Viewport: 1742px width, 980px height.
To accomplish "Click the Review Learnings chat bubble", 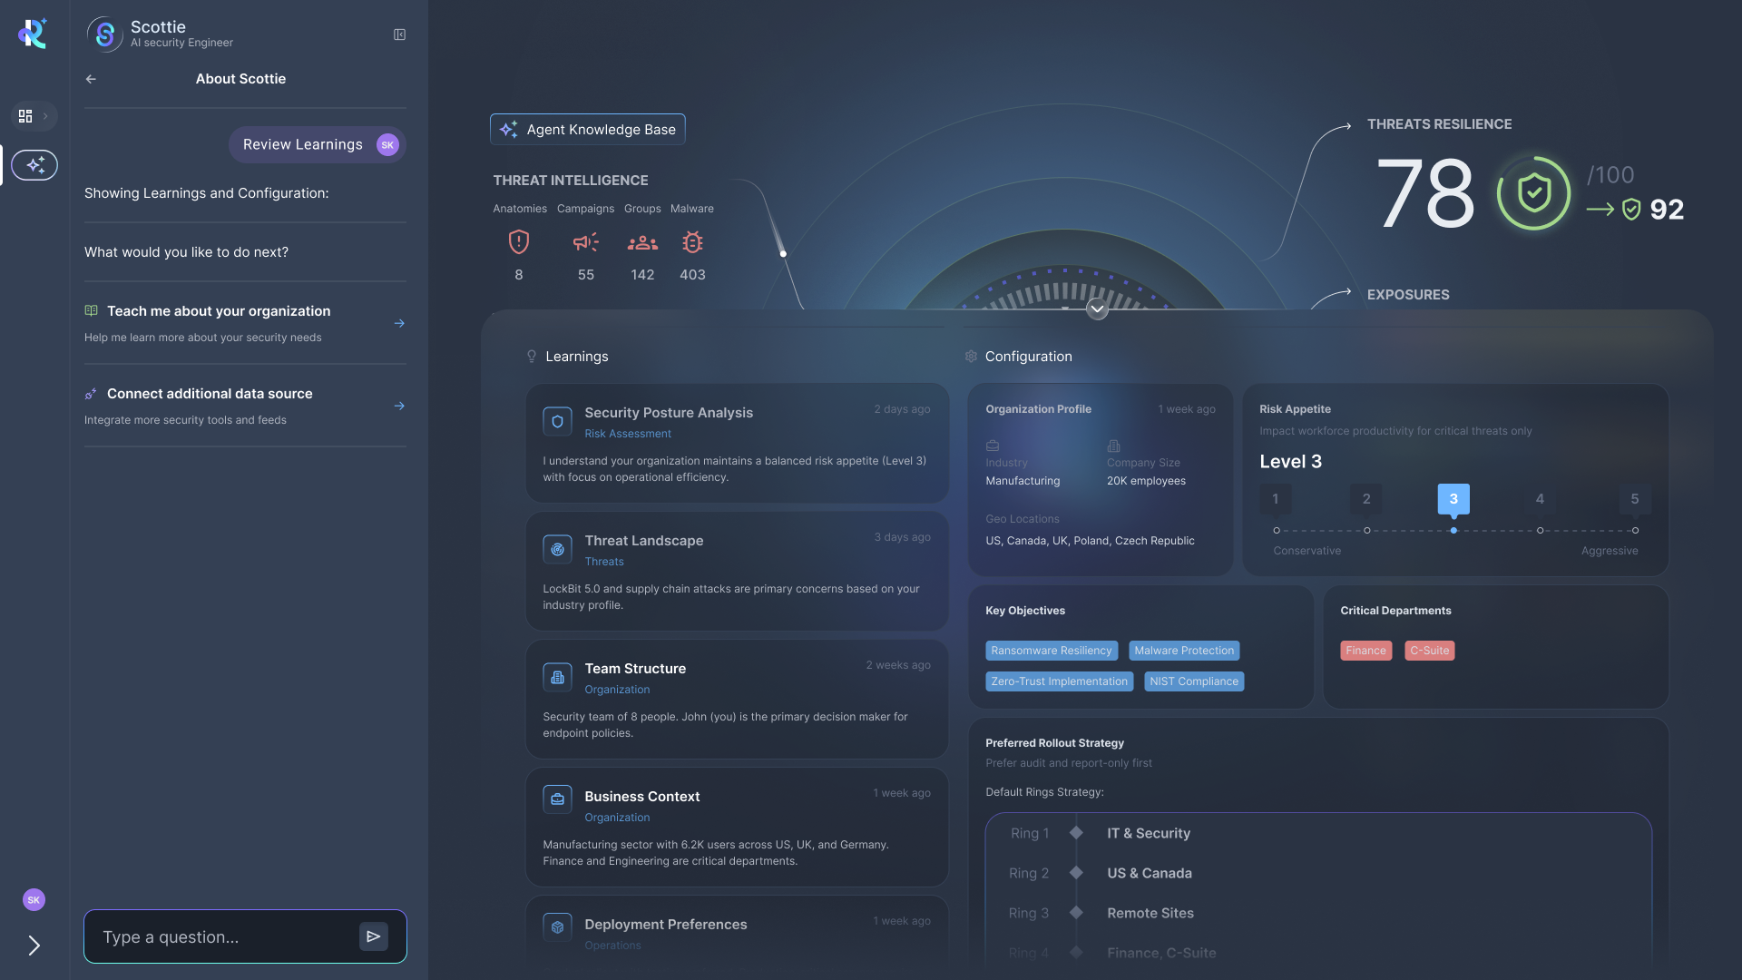I will click(317, 145).
